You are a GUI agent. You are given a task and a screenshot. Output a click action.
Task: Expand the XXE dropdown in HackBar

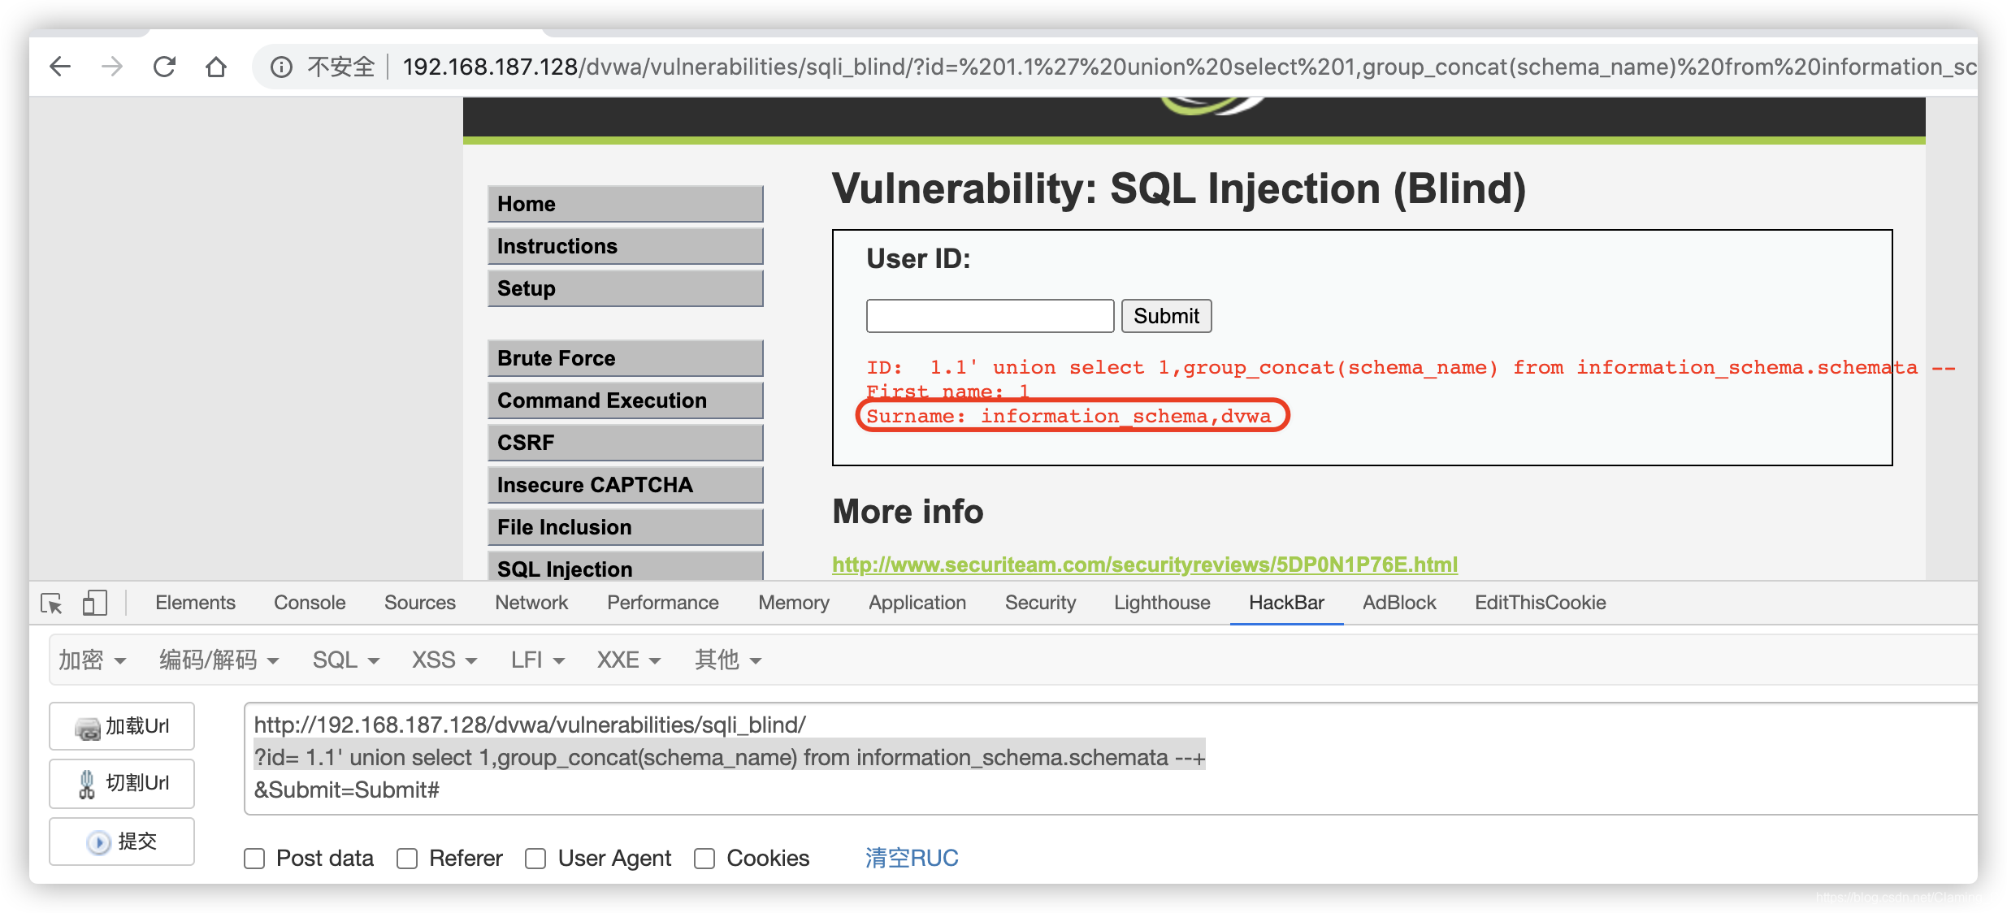pos(629,660)
